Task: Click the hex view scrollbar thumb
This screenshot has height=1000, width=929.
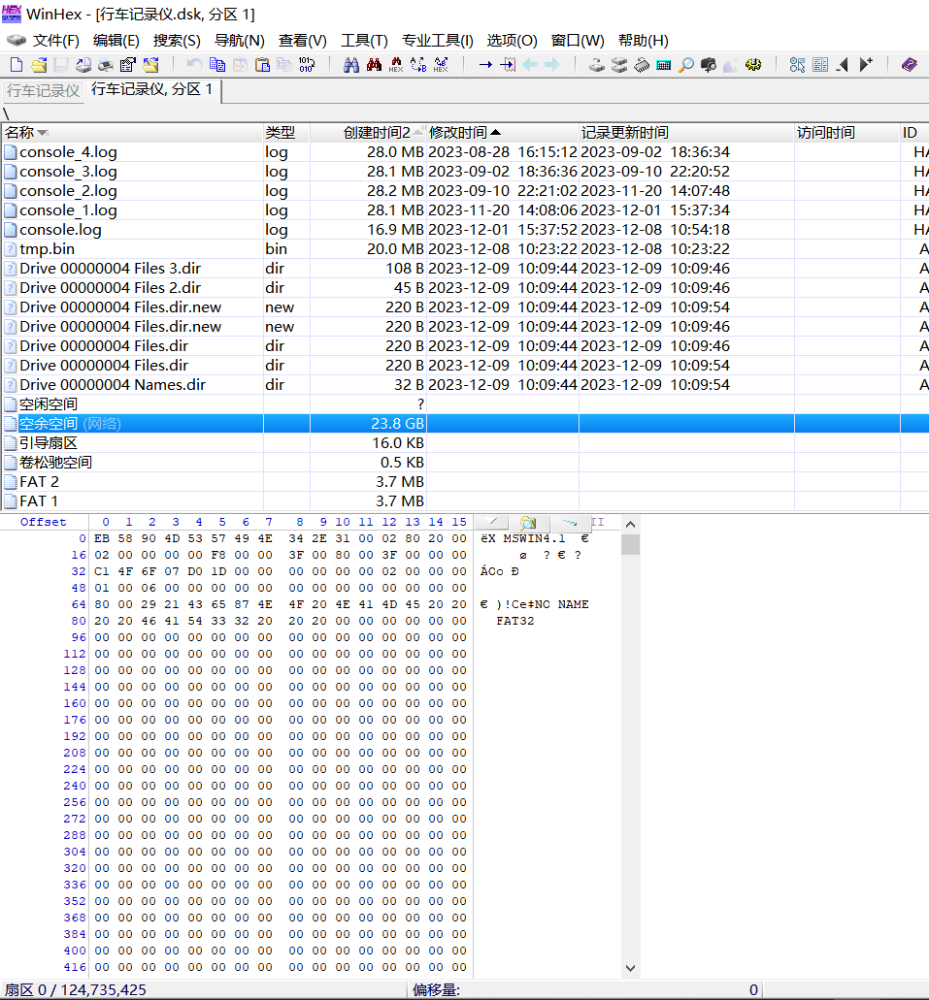Action: [630, 545]
